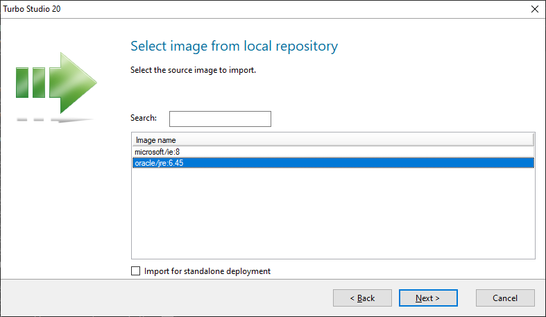The height and width of the screenshot is (317, 546).
Task: Close the Turbo Studio 20 dialog
Action: (x=534, y=9)
